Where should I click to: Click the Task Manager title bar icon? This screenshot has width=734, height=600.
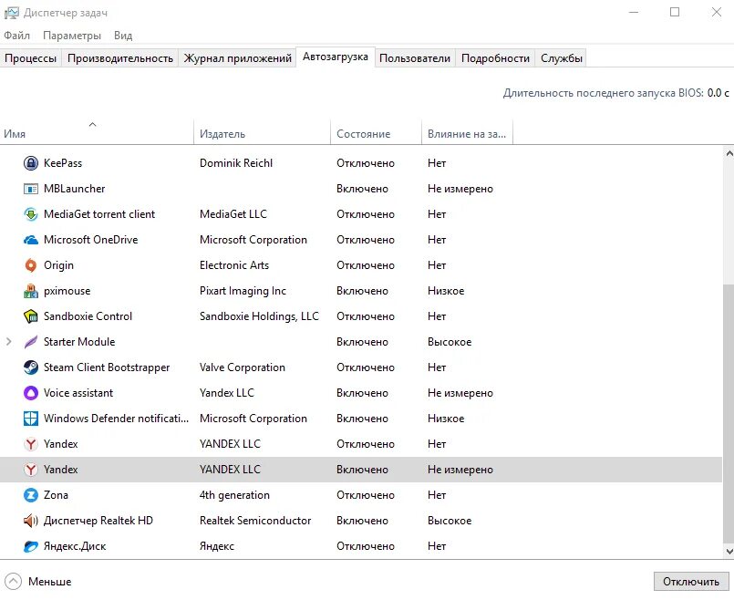click(12, 13)
